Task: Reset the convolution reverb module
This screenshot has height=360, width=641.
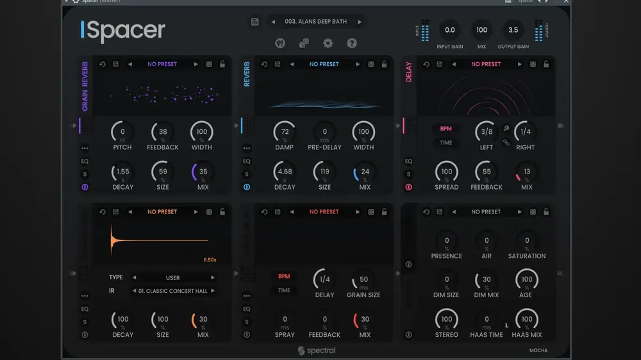Action: tap(103, 211)
